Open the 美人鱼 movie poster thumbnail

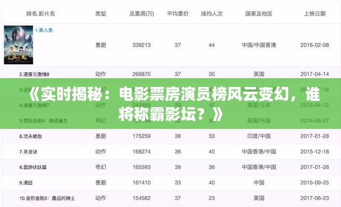19,45
